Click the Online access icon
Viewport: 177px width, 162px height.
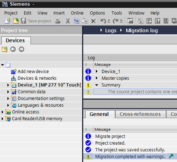[x=8, y=112]
